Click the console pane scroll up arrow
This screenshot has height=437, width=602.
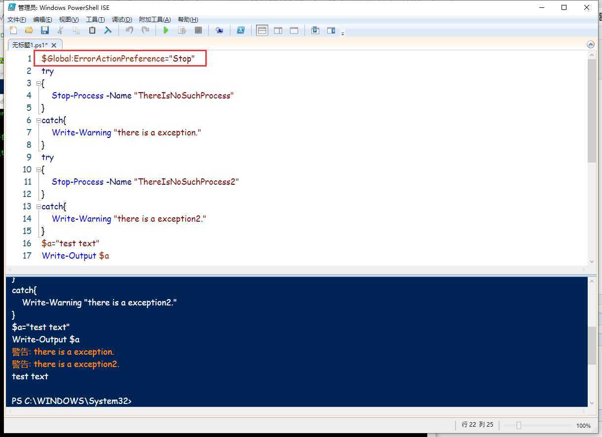592,281
